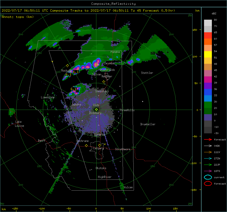
Task: Click the Olds label
Action: click(96, 105)
